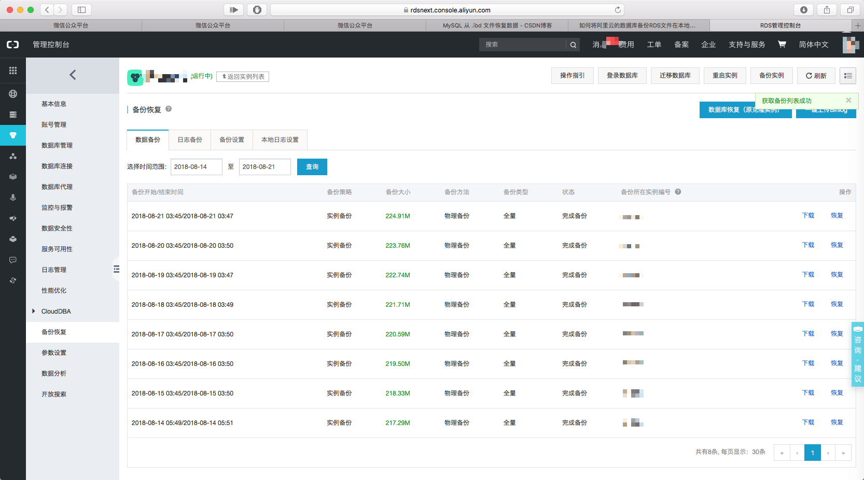Expand the CloudDBA tree item
Viewport: 864px width, 480px height.
pos(34,311)
